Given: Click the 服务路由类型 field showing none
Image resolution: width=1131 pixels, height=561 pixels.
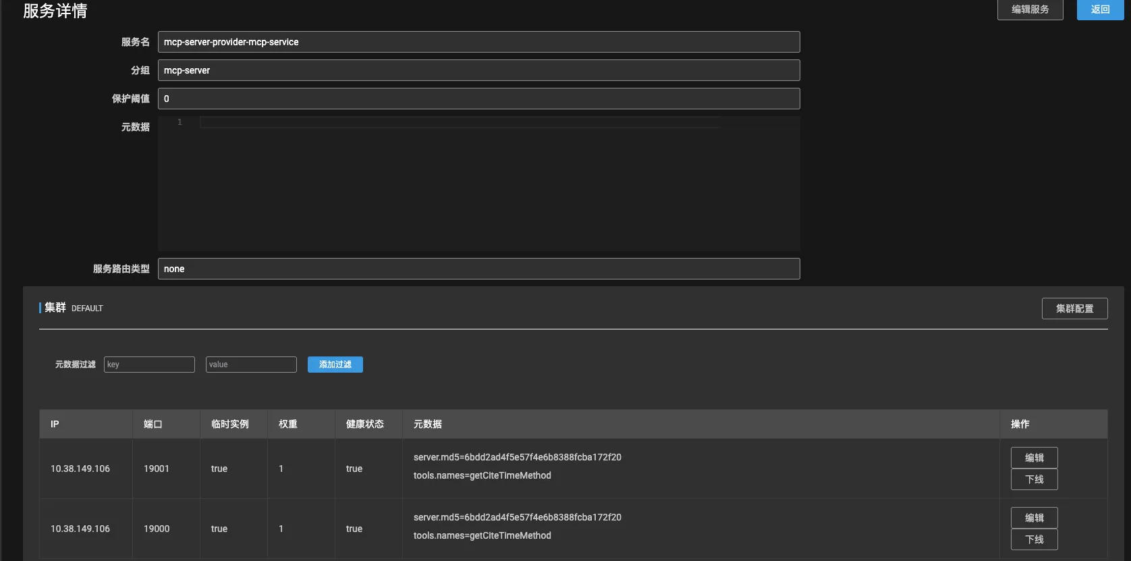Looking at the screenshot, I should 478,269.
